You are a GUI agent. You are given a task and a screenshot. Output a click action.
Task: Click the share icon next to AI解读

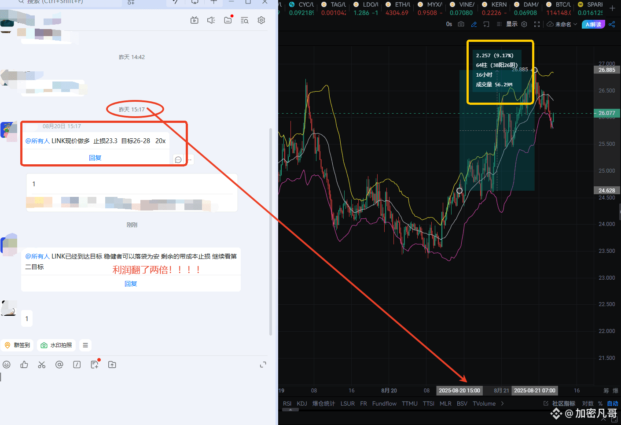coord(612,24)
